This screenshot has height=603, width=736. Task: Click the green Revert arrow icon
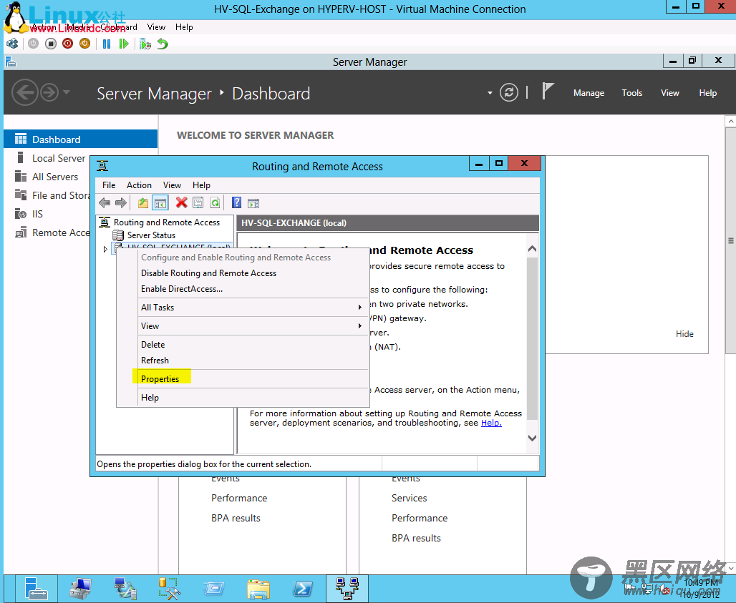[163, 44]
